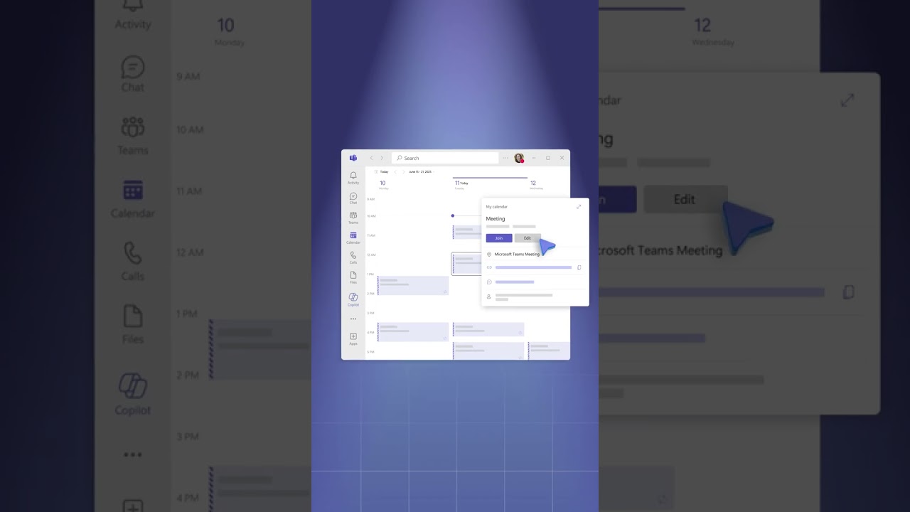
Task: Open the profile avatar menu
Action: [x=519, y=158]
